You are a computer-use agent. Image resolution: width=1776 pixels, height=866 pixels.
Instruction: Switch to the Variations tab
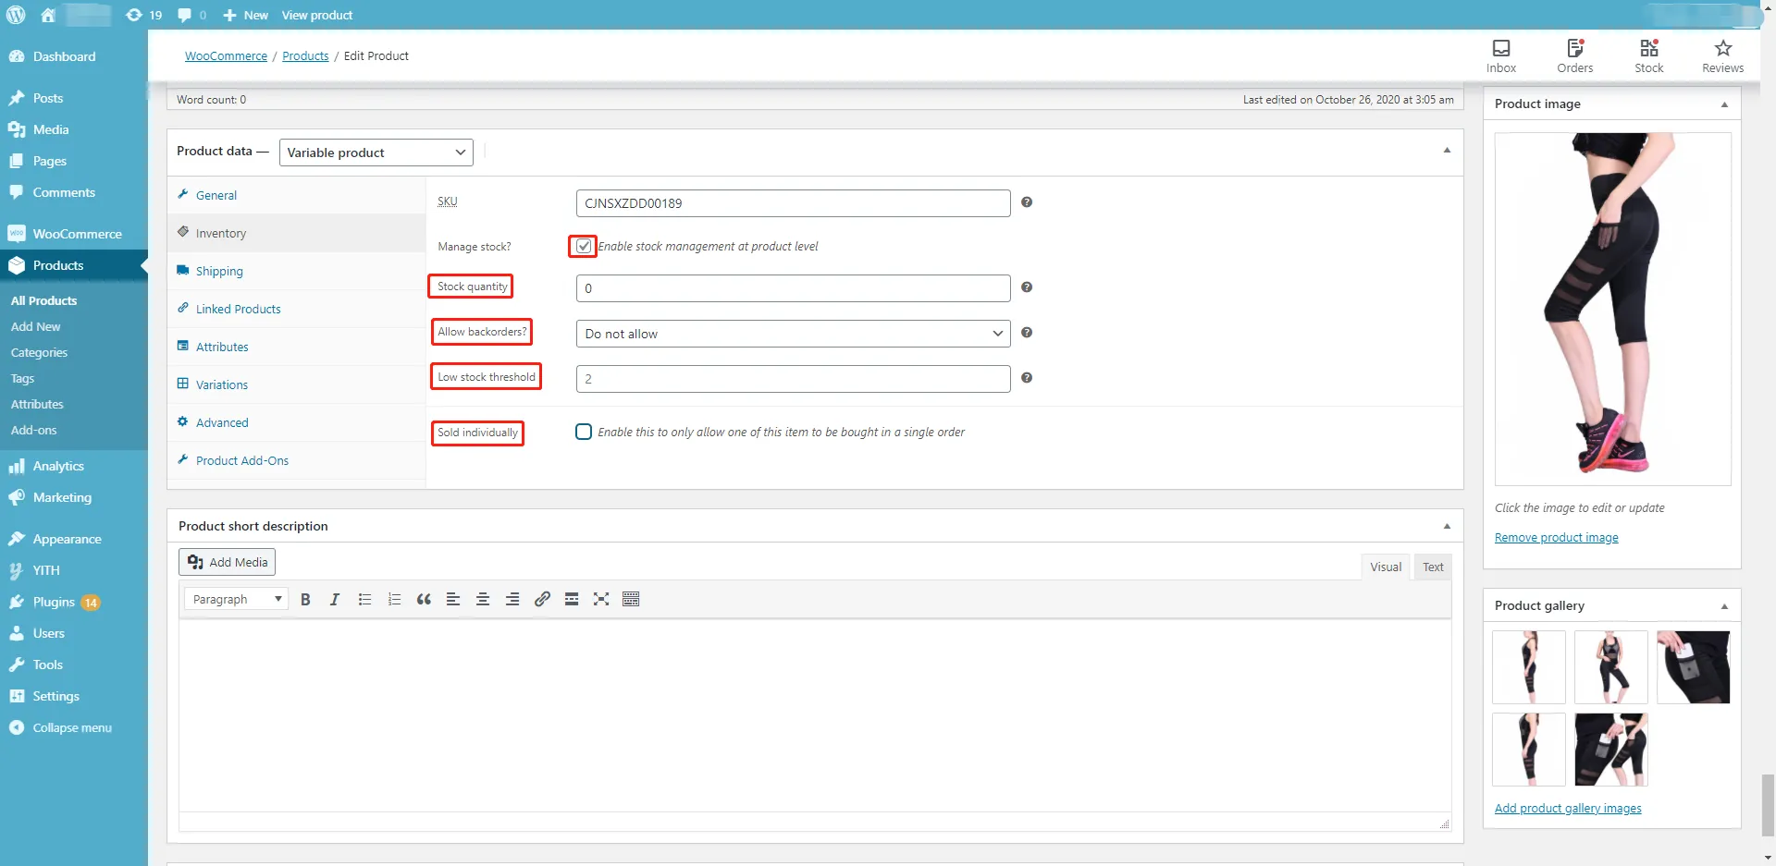[x=222, y=385]
